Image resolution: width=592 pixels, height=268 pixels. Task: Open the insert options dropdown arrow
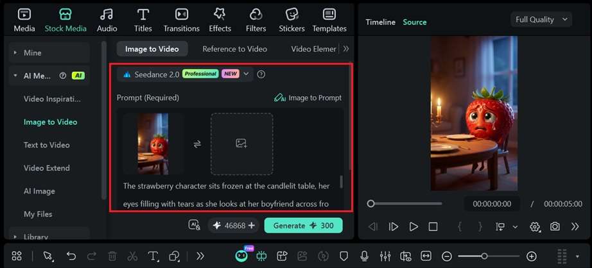click(515, 227)
